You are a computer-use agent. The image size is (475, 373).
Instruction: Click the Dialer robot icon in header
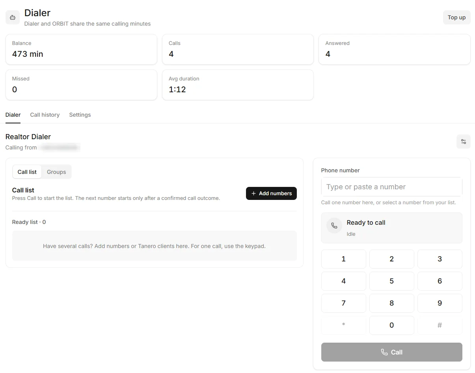tap(13, 17)
